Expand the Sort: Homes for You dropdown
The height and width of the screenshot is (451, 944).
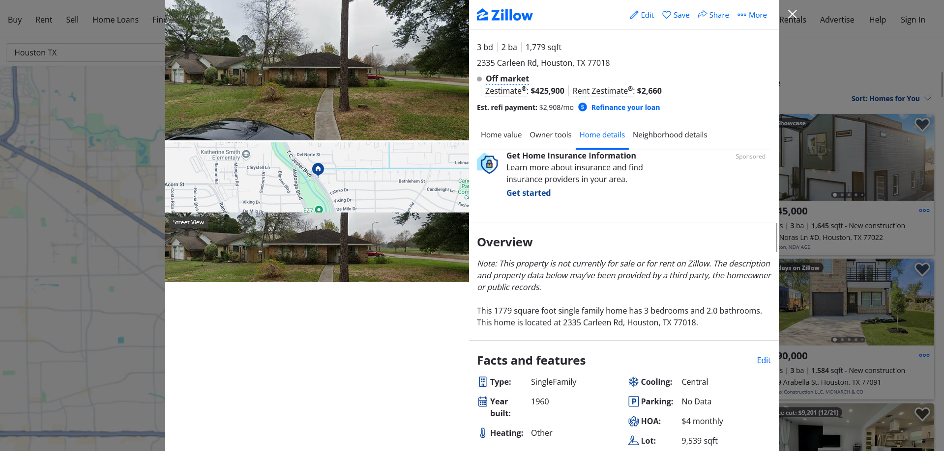[891, 99]
